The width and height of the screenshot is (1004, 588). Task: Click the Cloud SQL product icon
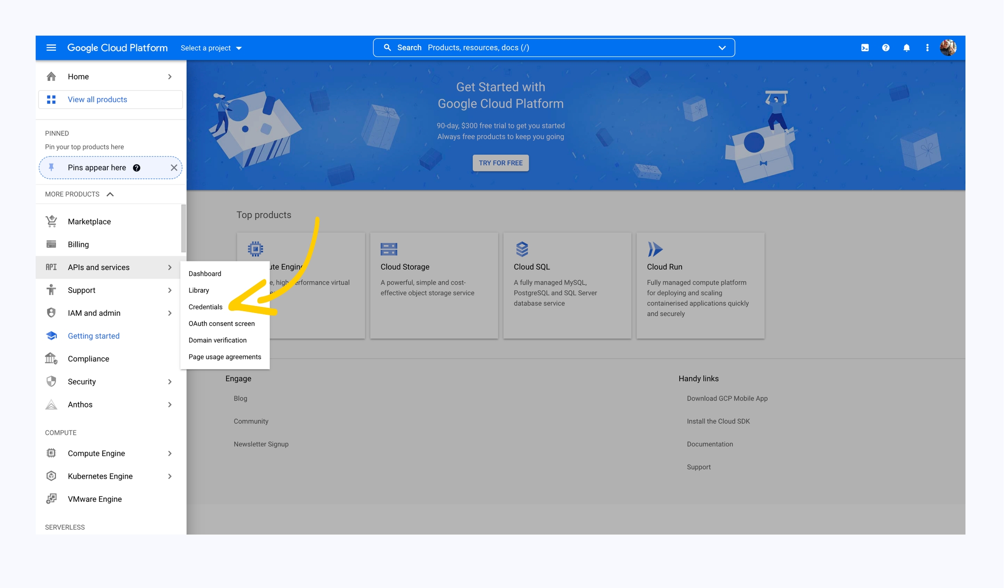click(522, 249)
